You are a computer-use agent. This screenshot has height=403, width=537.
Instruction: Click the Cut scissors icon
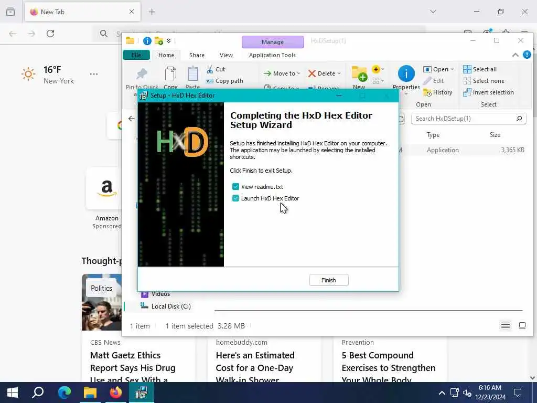pos(210,70)
